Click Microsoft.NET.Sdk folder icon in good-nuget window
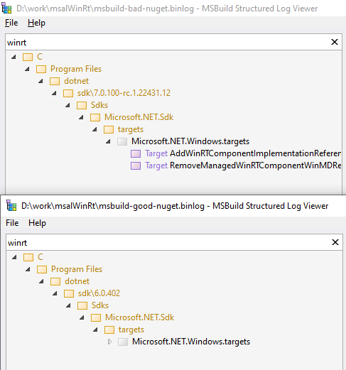This screenshot has width=346, height=370. click(x=96, y=317)
